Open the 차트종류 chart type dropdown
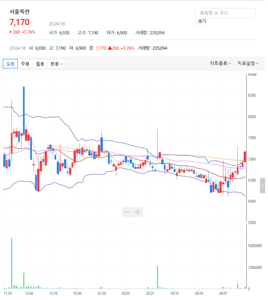The image size is (268, 300). click(x=220, y=63)
